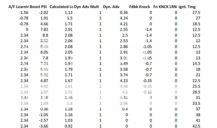This screenshot has width=217, height=128.
Task: Click the A/F Learning column header
Action: point(18,7)
